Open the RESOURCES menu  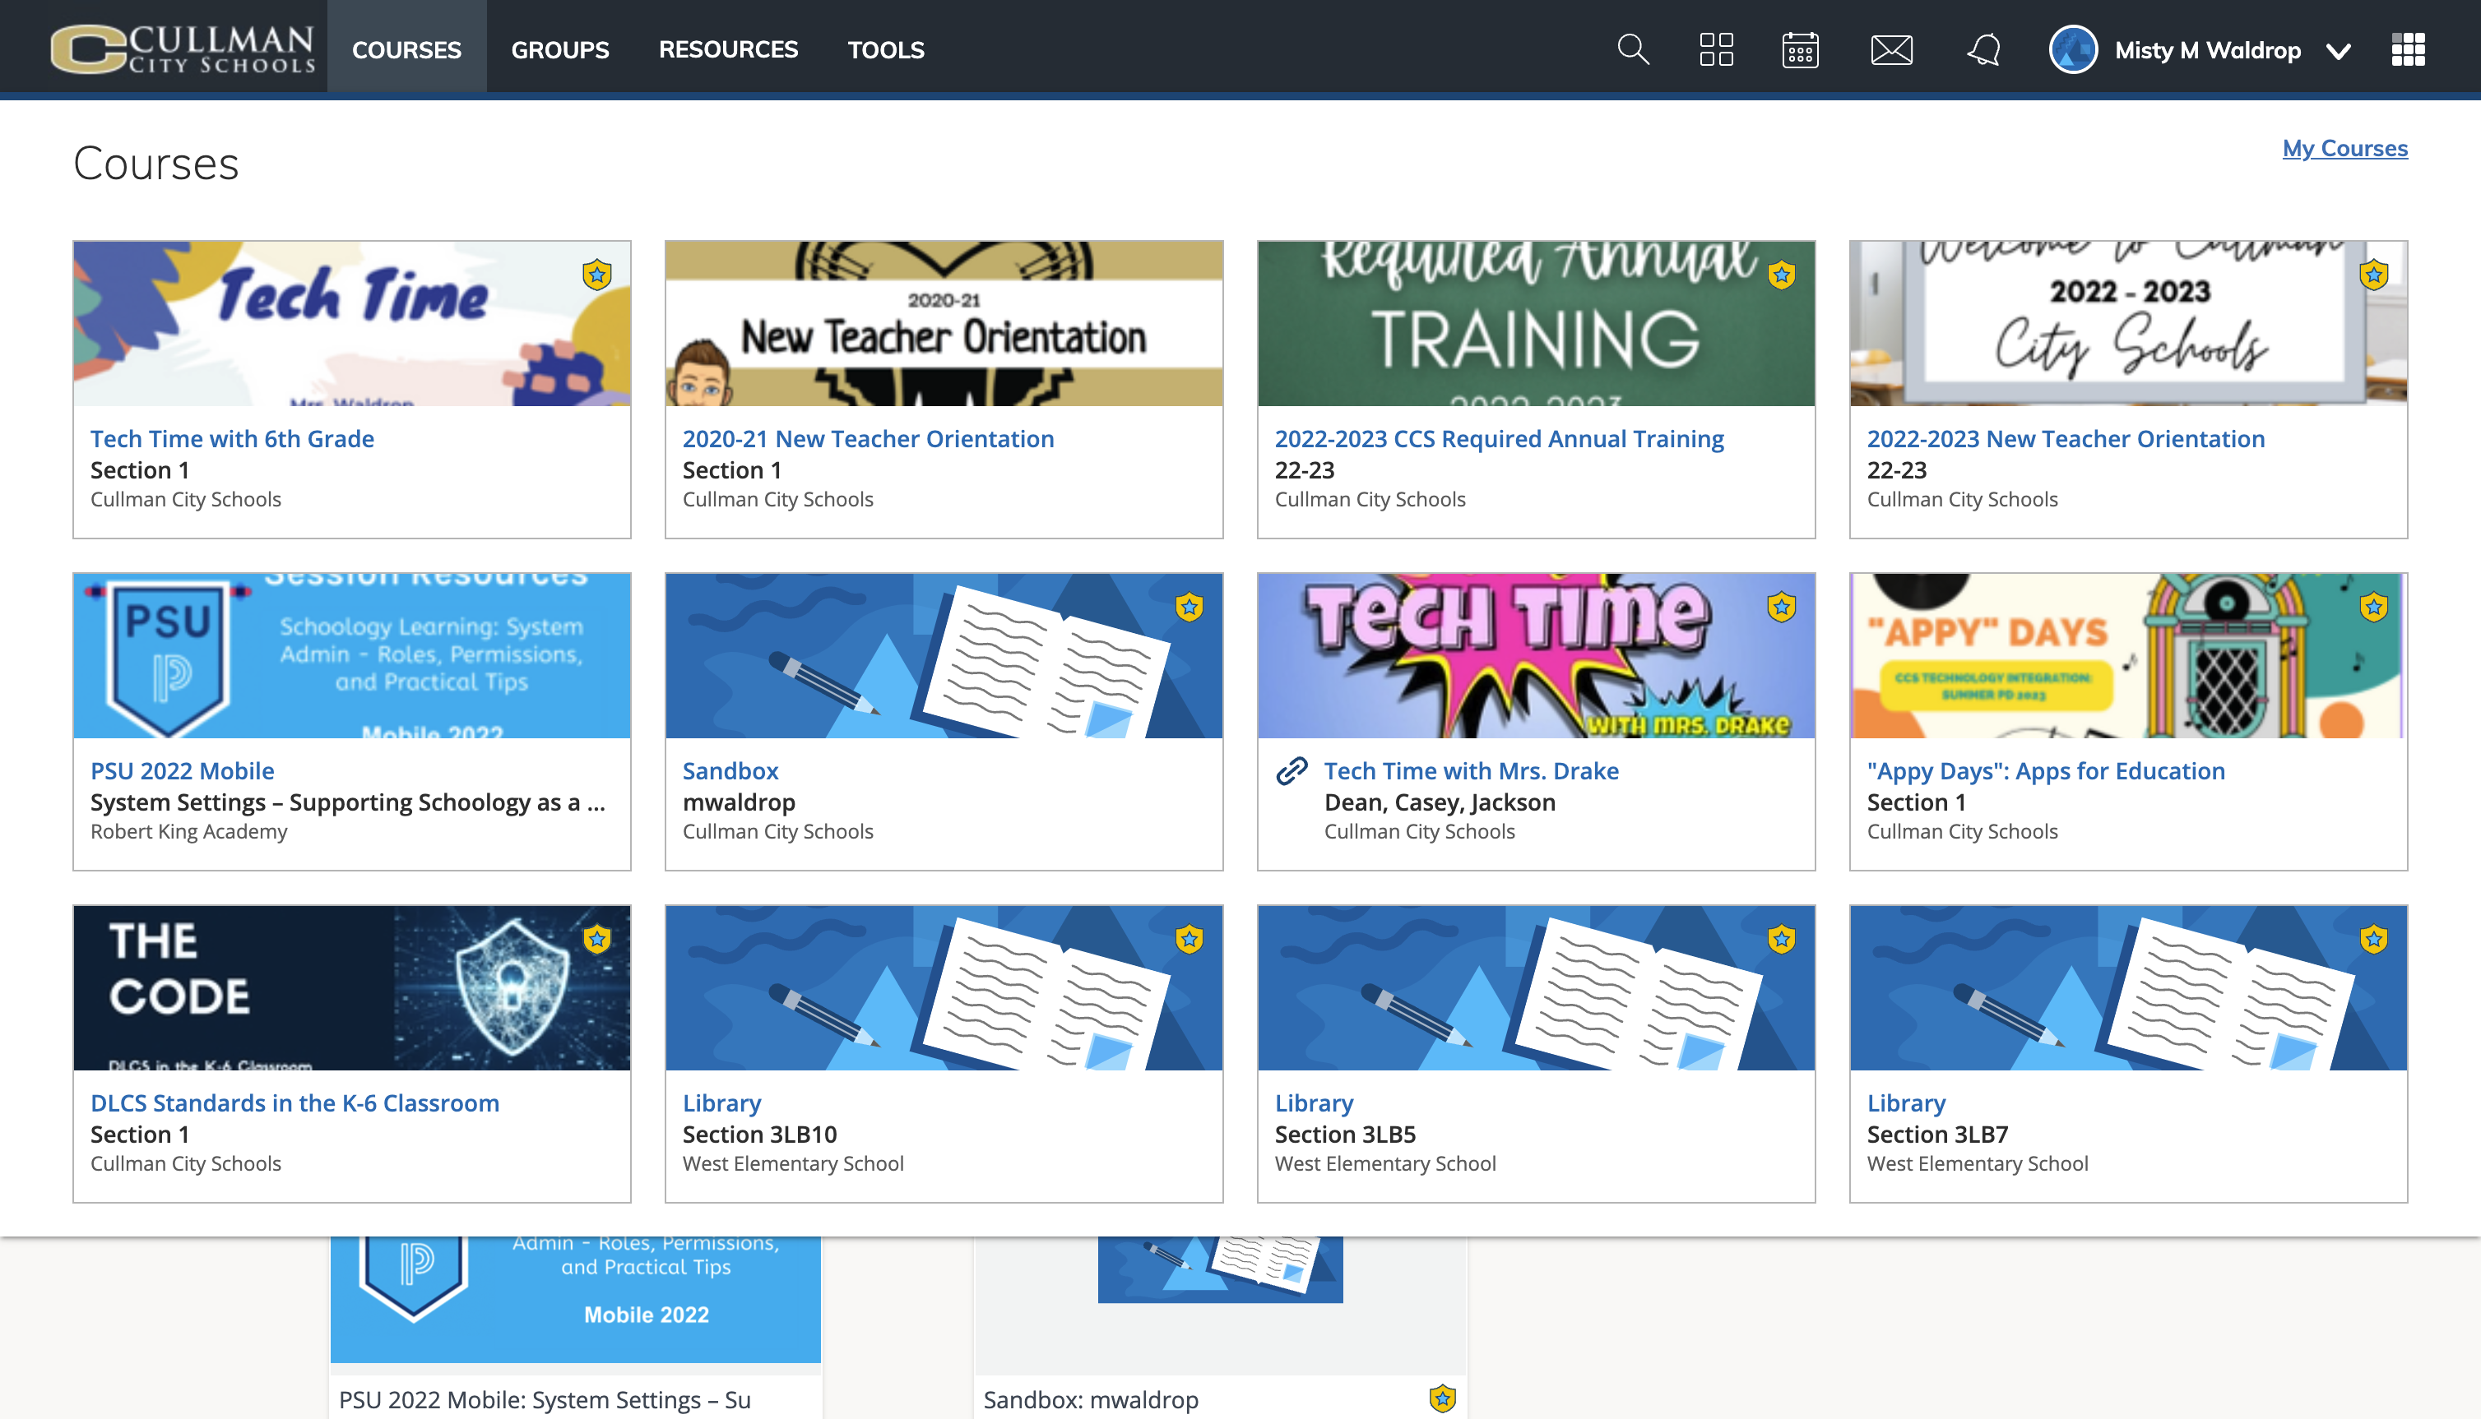728,49
